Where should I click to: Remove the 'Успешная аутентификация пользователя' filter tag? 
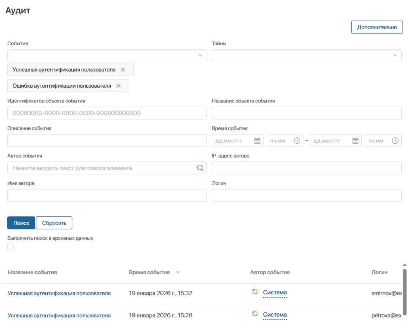point(123,69)
